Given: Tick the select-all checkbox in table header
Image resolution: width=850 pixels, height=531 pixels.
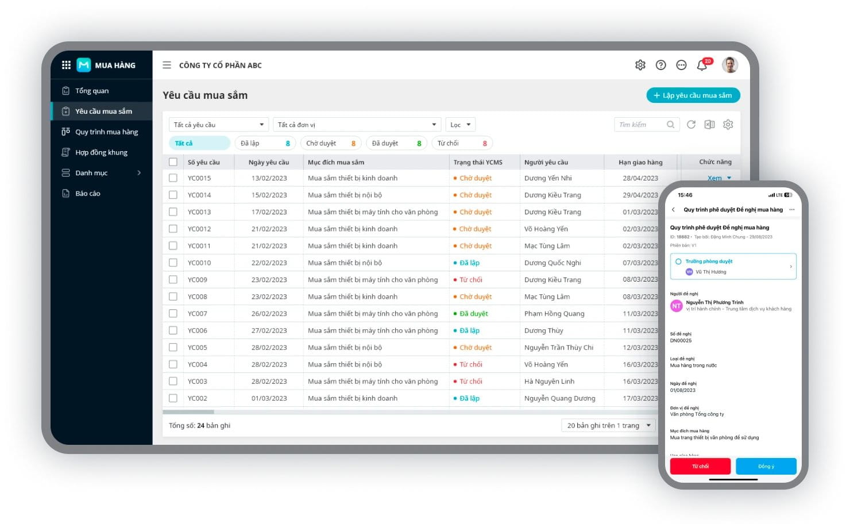Looking at the screenshot, I should click(x=173, y=162).
